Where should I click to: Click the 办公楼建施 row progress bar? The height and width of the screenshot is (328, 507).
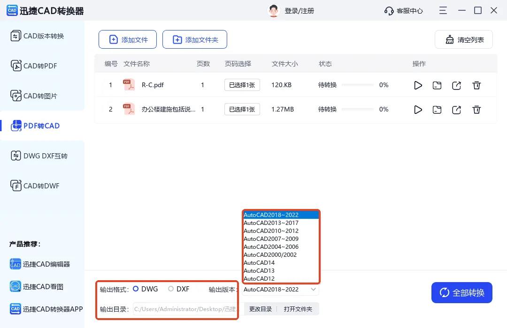pos(358,110)
